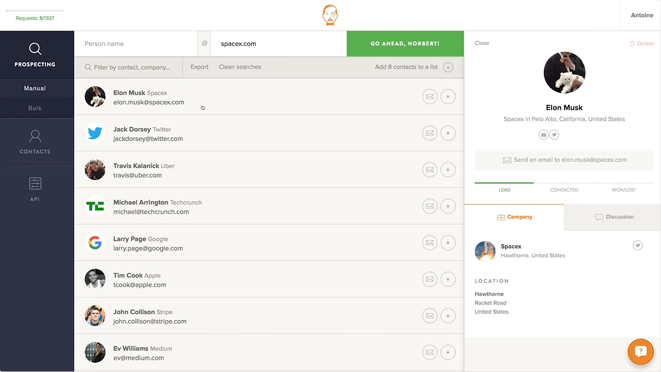Viewport: 661px width, 372px height.
Task: Send email to Jack Dorsey row
Action: (430, 133)
